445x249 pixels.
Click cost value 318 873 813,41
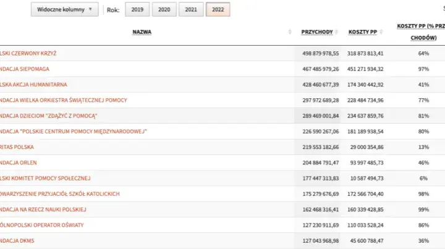coord(365,53)
